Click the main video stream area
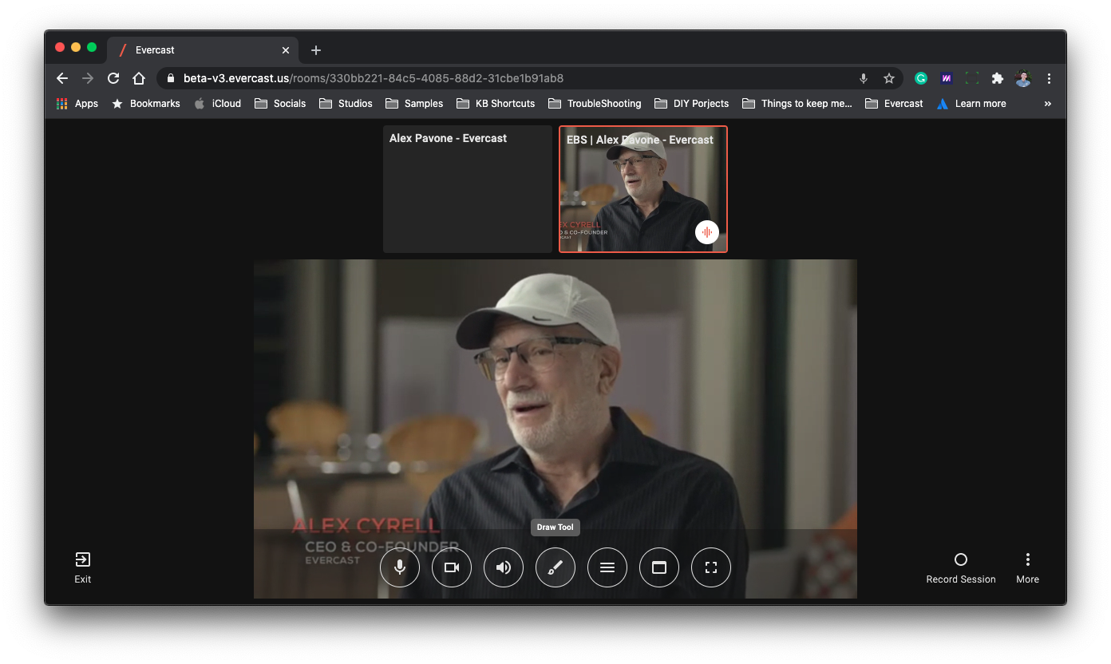 click(x=555, y=429)
